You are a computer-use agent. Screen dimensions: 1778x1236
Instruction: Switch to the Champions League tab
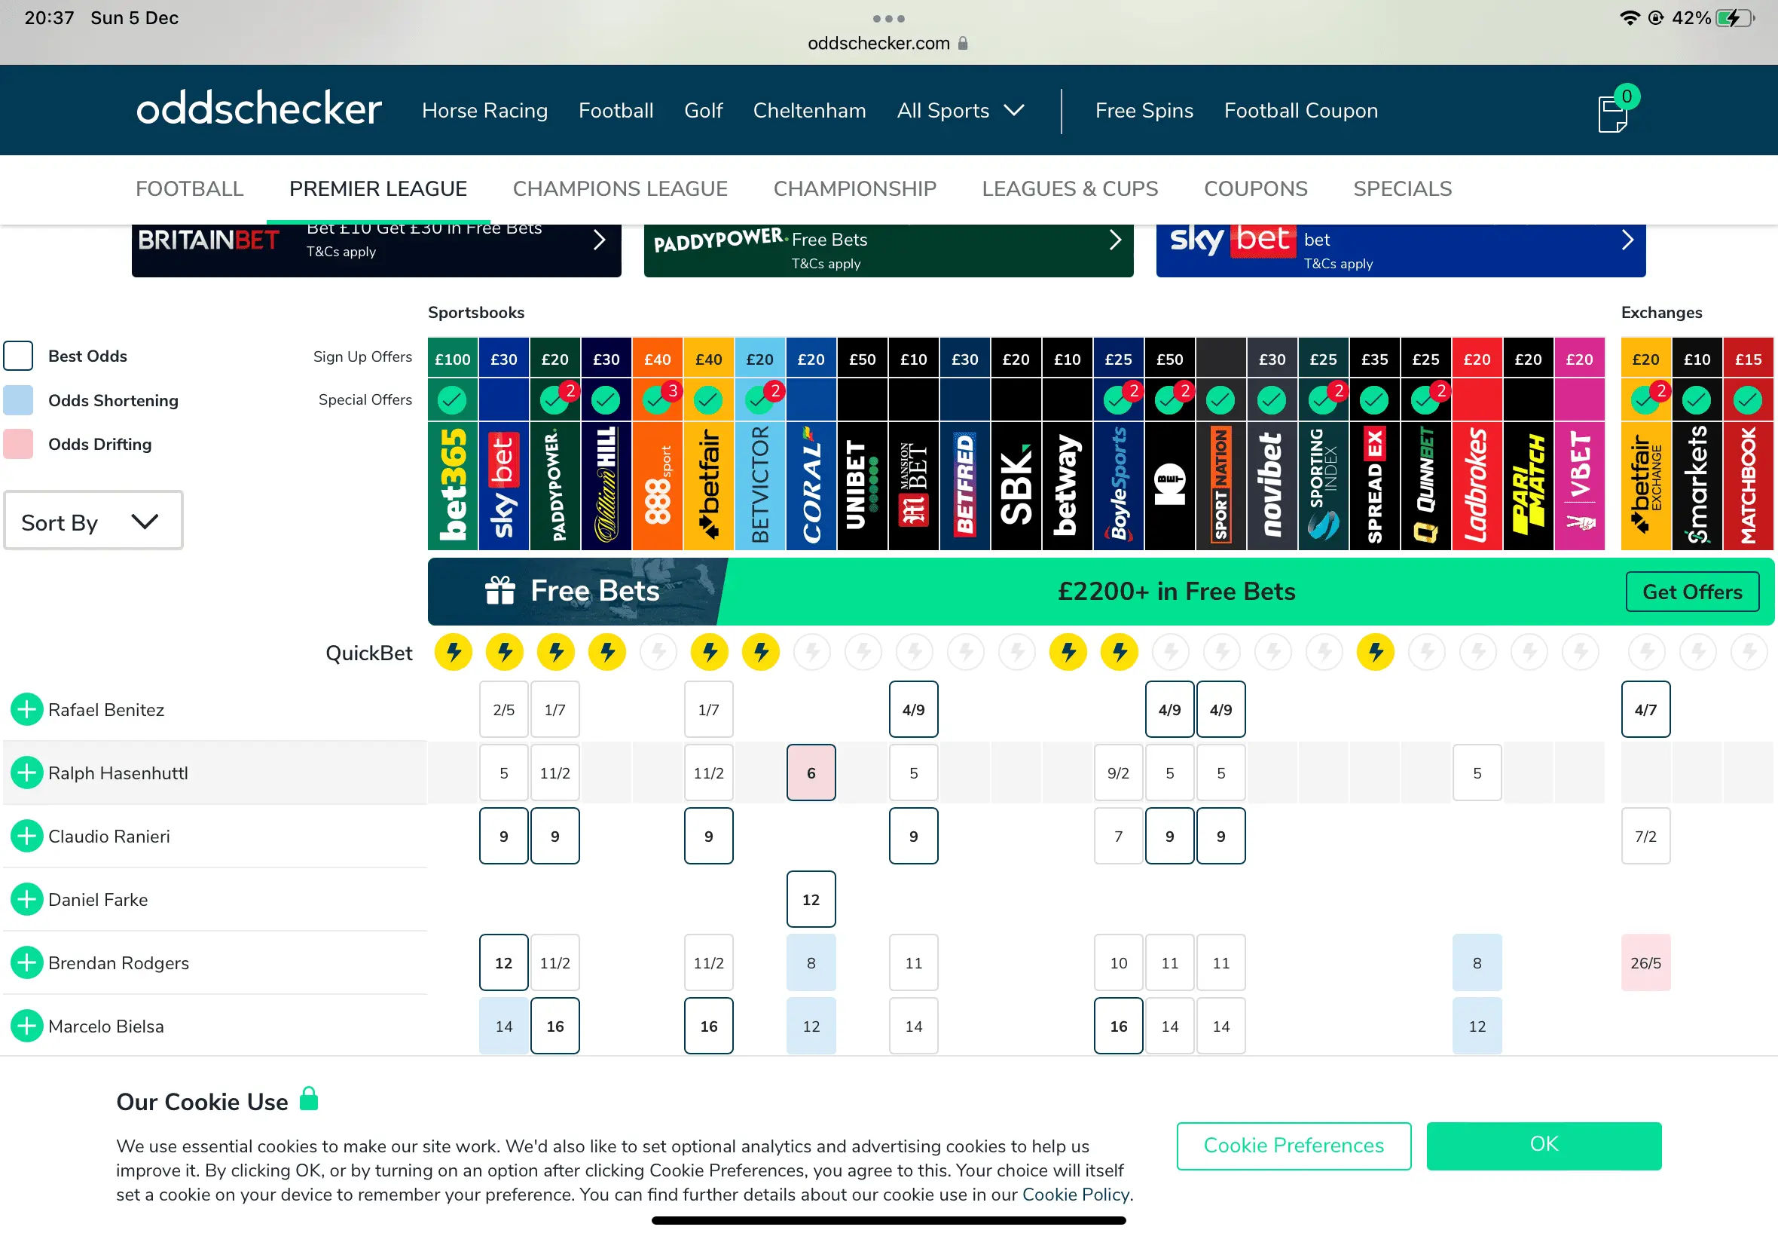620,189
